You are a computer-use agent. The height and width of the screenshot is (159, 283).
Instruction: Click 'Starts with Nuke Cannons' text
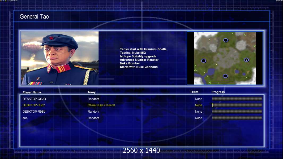point(139,67)
